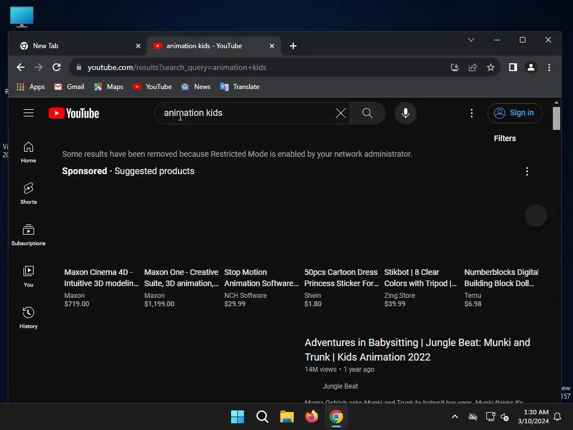
Task: Open the Chrome profile menu
Action: click(x=530, y=67)
